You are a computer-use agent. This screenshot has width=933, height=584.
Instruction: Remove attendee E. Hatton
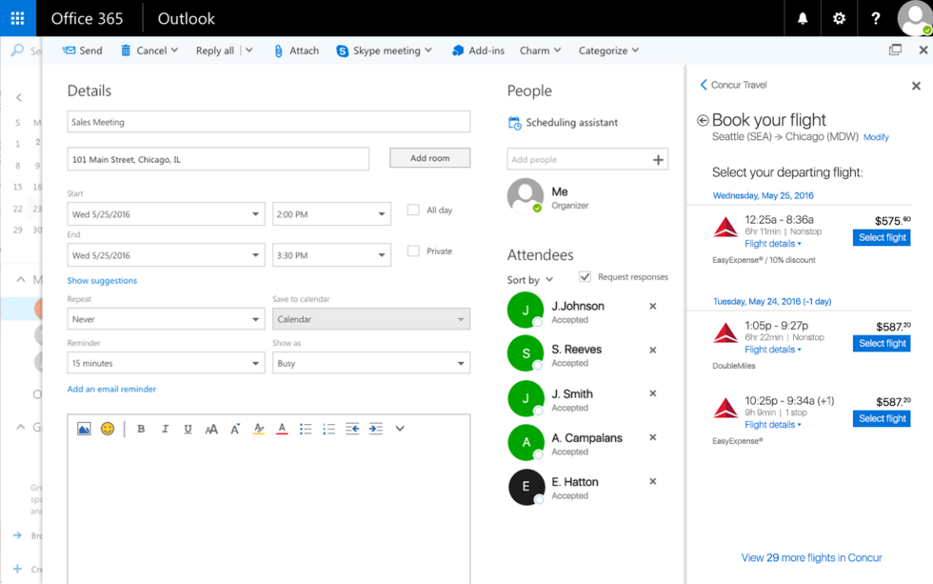[653, 482]
